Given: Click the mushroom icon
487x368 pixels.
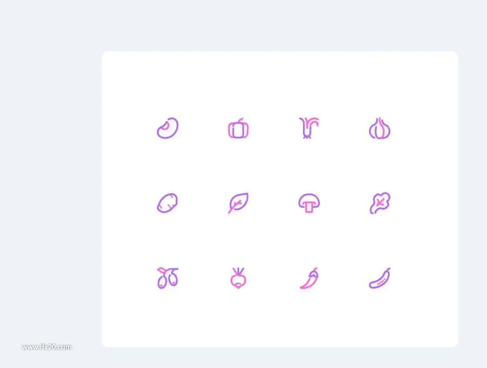Looking at the screenshot, I should (309, 203).
